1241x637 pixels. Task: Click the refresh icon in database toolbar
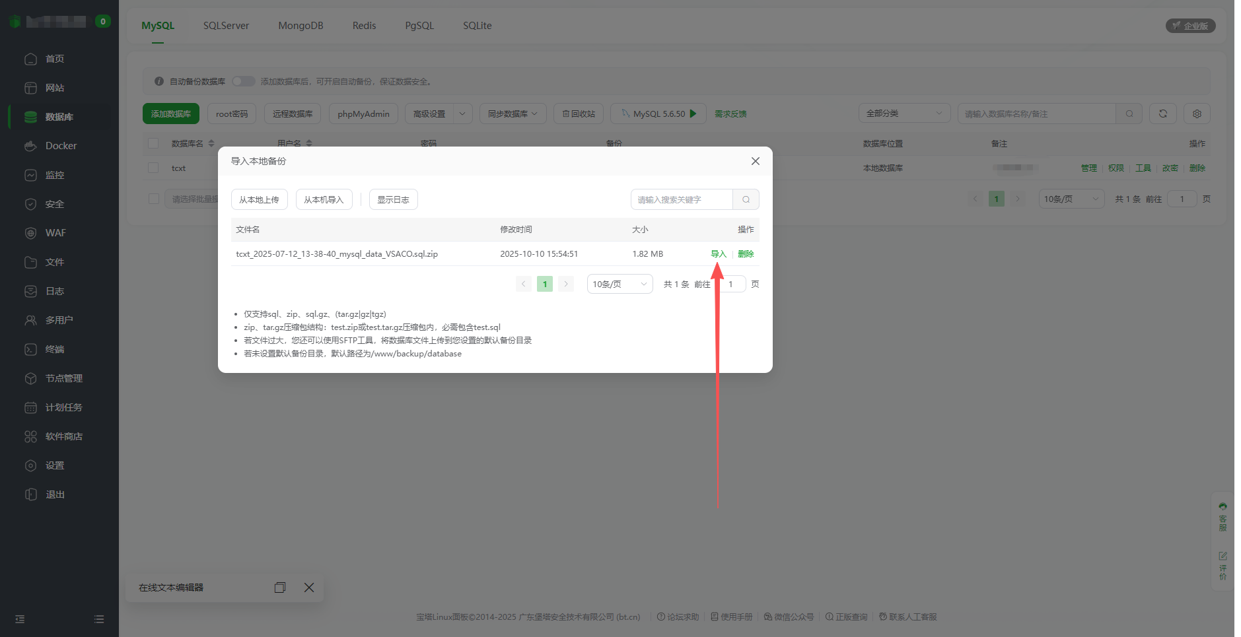pos(1162,114)
